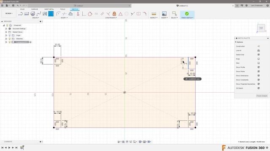
Task: Apply the Horizontal/Vertical constraint
Action: coord(84,14)
